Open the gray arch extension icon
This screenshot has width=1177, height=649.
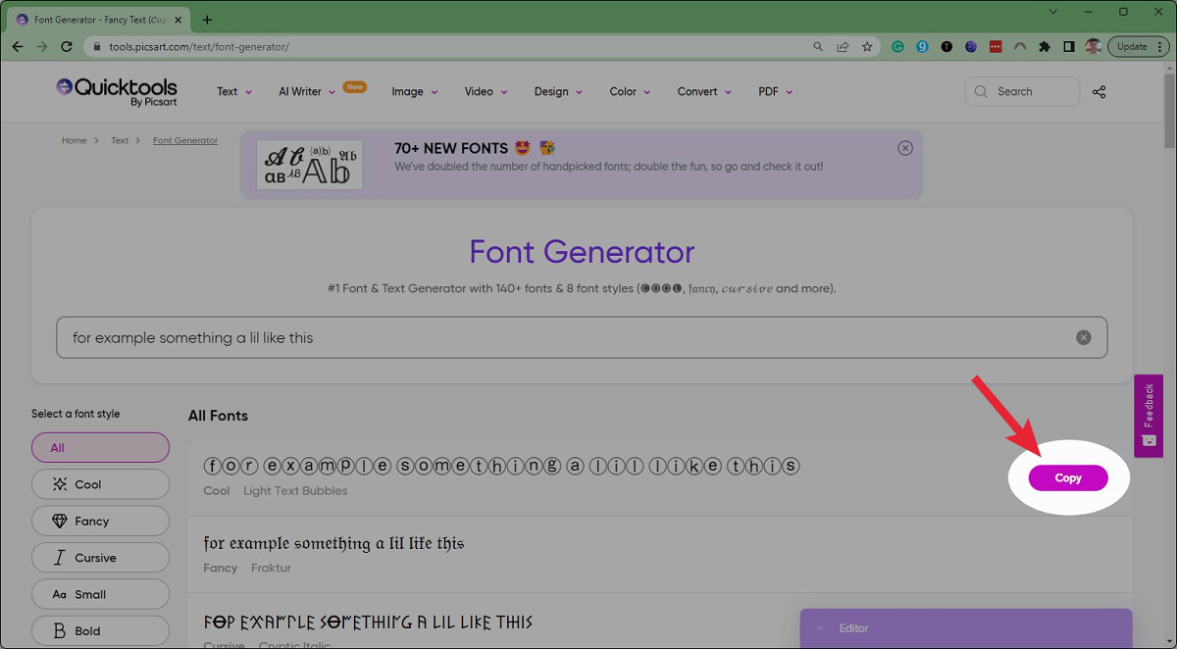pyautogui.click(x=1020, y=46)
